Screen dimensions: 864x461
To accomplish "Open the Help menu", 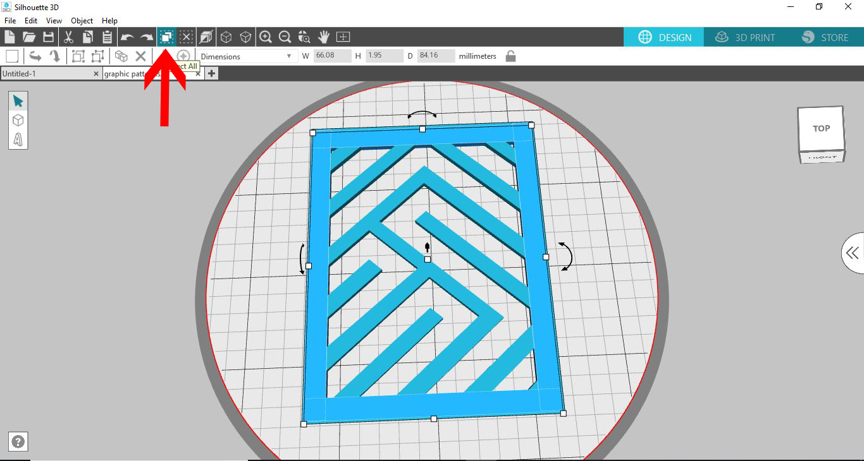I will coord(109,21).
